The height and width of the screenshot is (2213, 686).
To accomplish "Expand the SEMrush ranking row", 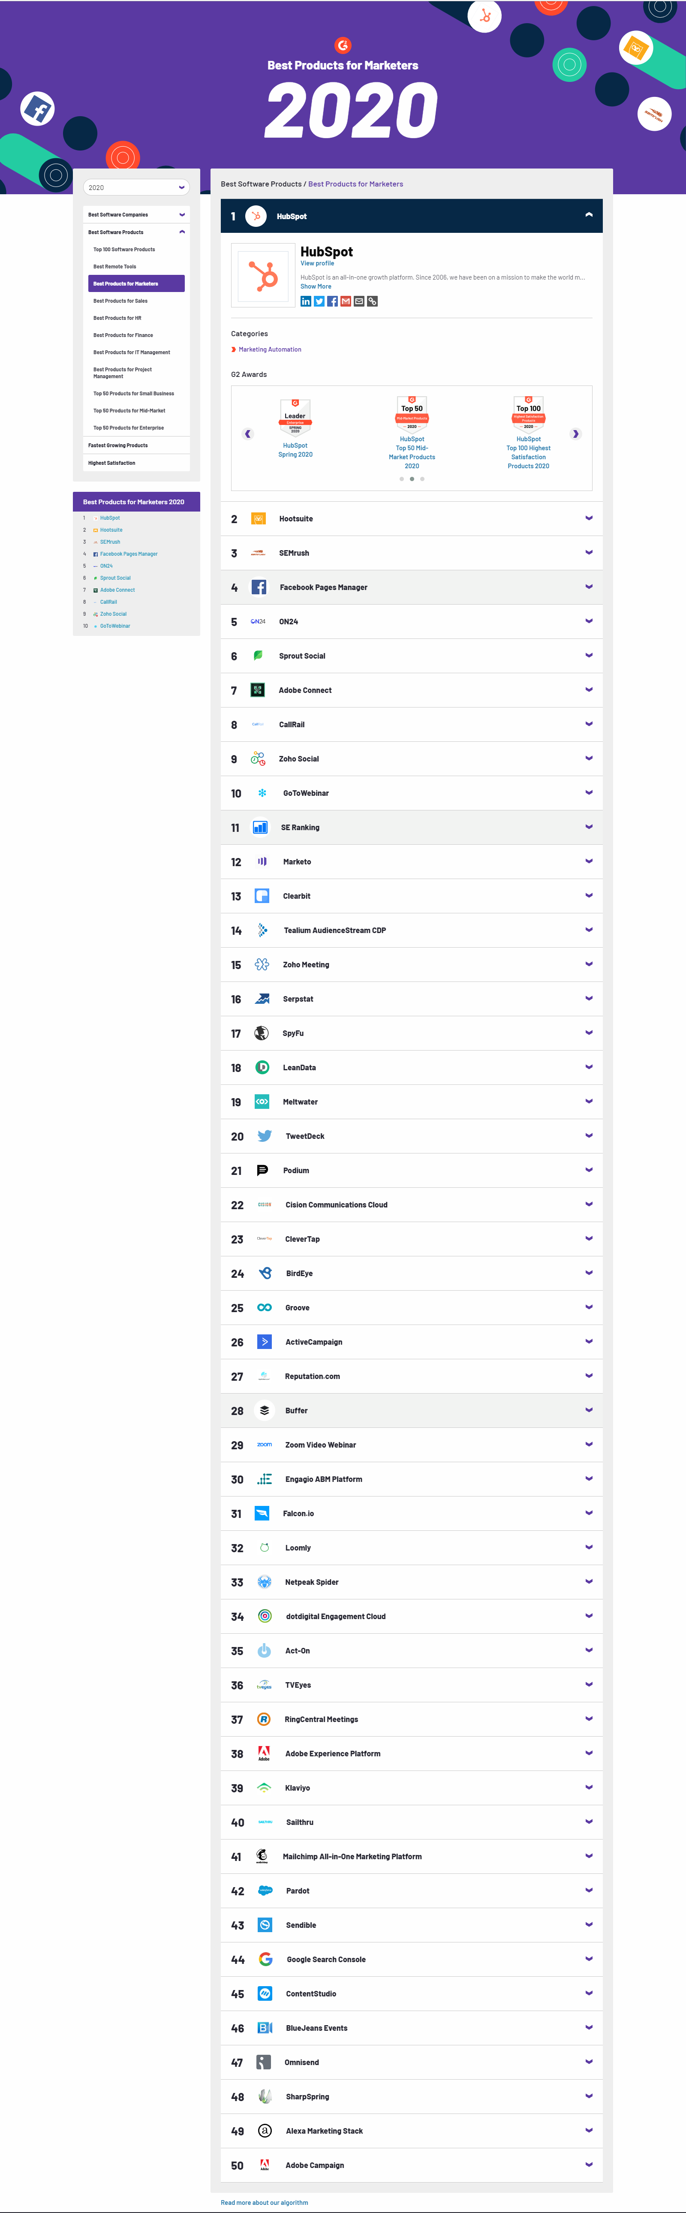I will 411,553.
